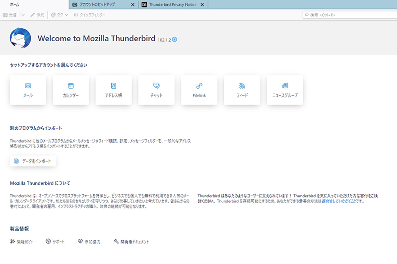Click the 作成 (Write) toolbar button
Viewport: 397px width, 264px height.
(x=37, y=15)
